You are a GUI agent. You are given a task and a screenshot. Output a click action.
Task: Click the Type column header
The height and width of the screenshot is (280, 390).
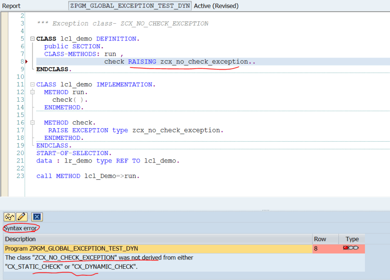pyautogui.click(x=352, y=239)
